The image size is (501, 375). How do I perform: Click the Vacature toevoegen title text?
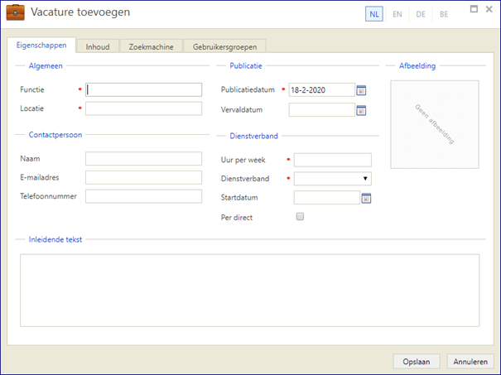[80, 12]
